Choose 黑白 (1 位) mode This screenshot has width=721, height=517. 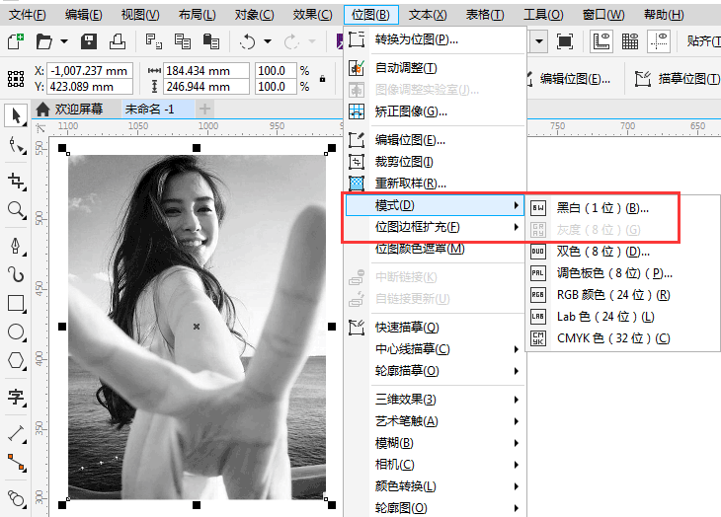[x=623, y=208]
